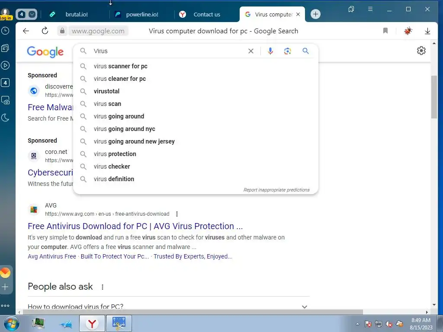Open the Windows Start button
The height and width of the screenshot is (332, 443).
point(12,324)
